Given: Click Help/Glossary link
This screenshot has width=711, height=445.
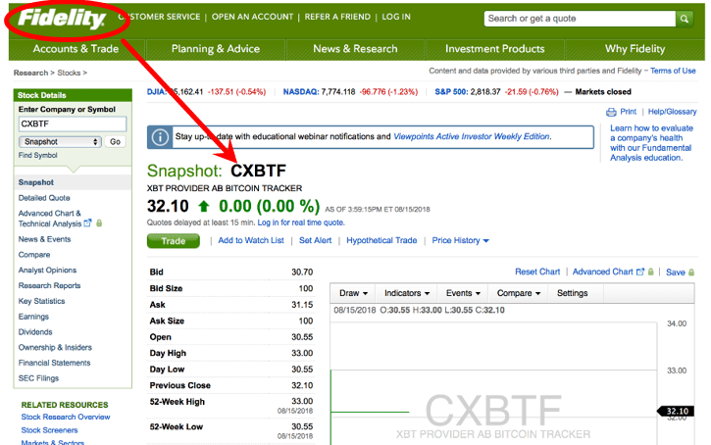Looking at the screenshot, I should click(672, 112).
